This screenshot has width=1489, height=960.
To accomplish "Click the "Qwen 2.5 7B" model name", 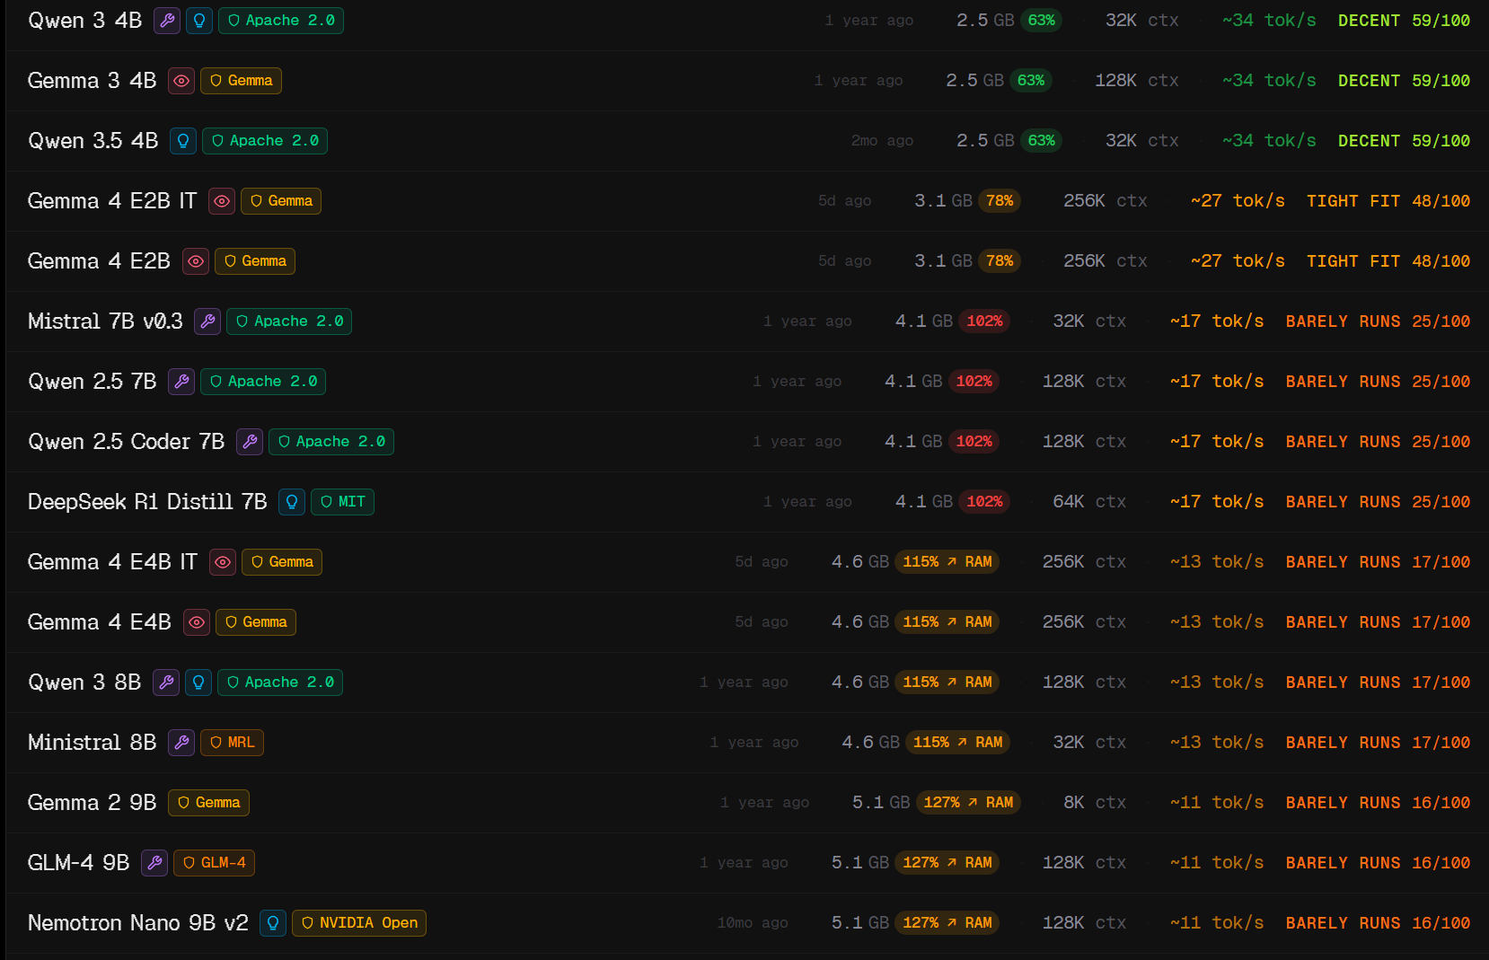I will tap(93, 382).
